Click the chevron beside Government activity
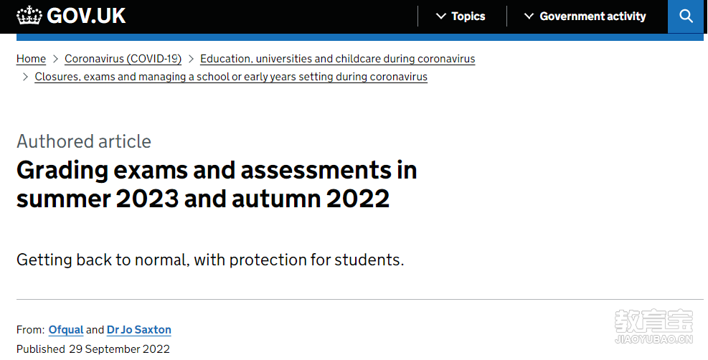 pyautogui.click(x=529, y=16)
